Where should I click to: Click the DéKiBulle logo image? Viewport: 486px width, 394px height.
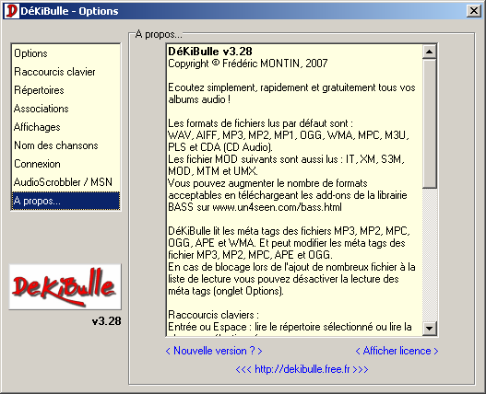pos(65,287)
